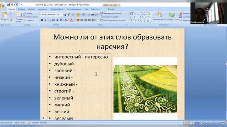The height and width of the screenshot is (127, 227).
Task: Click spell check icon in status bar
Action: click(29, 122)
